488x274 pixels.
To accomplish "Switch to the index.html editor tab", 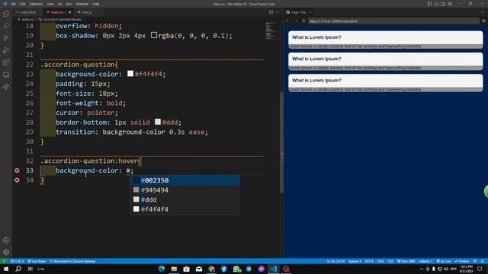I will [27, 12].
